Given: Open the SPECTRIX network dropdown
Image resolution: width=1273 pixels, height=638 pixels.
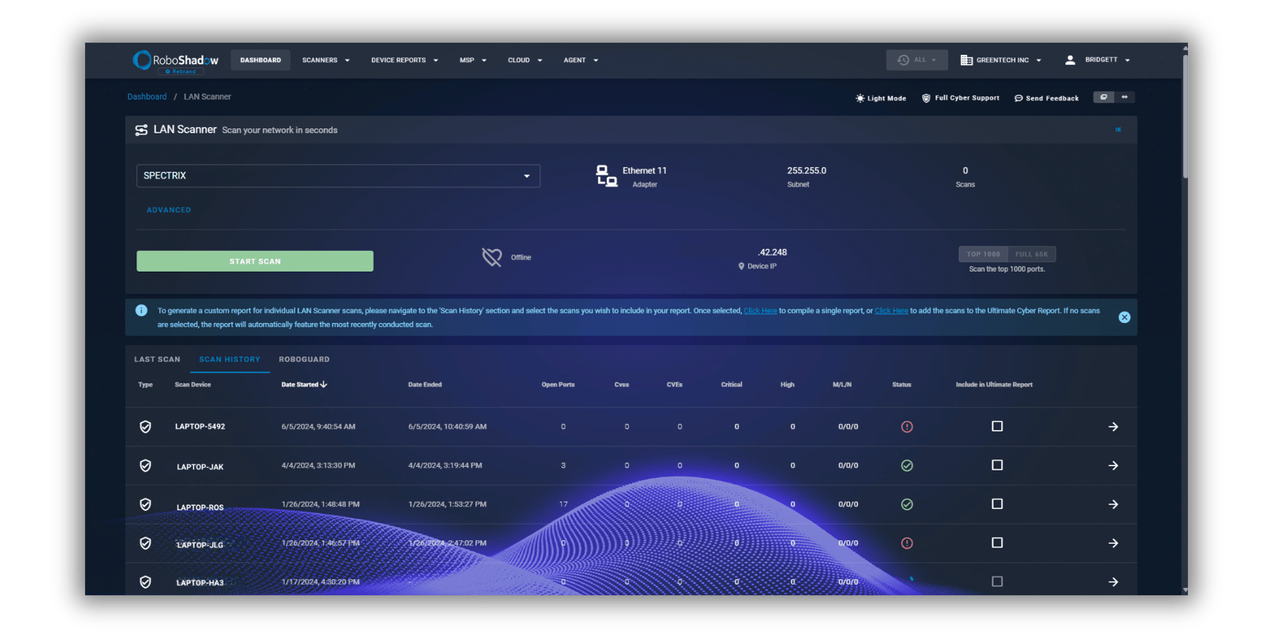Looking at the screenshot, I should click(338, 176).
